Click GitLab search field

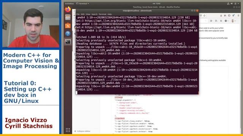pyautogui.click(x=203, y=21)
